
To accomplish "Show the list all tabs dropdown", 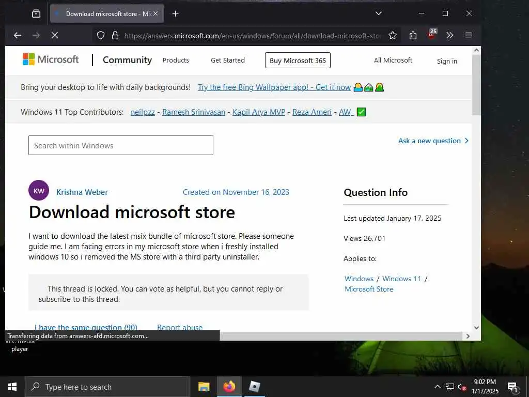I will [x=379, y=13].
